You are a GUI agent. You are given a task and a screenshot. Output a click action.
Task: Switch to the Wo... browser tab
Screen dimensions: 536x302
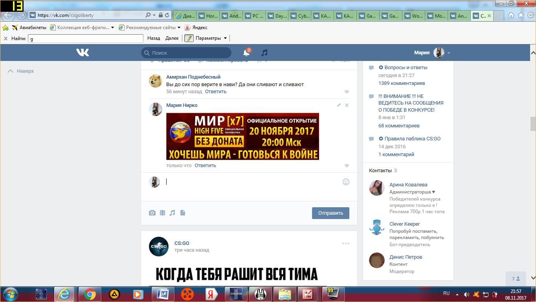[414, 16]
